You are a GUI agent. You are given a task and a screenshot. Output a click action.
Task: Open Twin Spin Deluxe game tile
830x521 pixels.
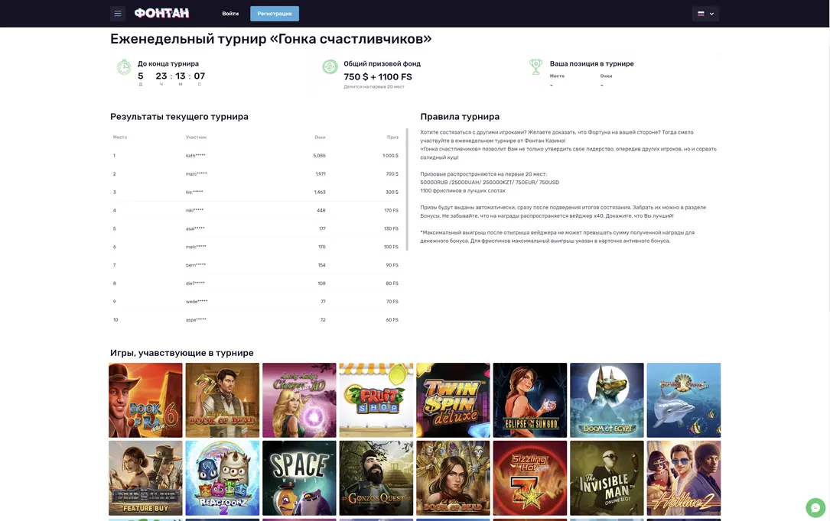click(x=453, y=400)
